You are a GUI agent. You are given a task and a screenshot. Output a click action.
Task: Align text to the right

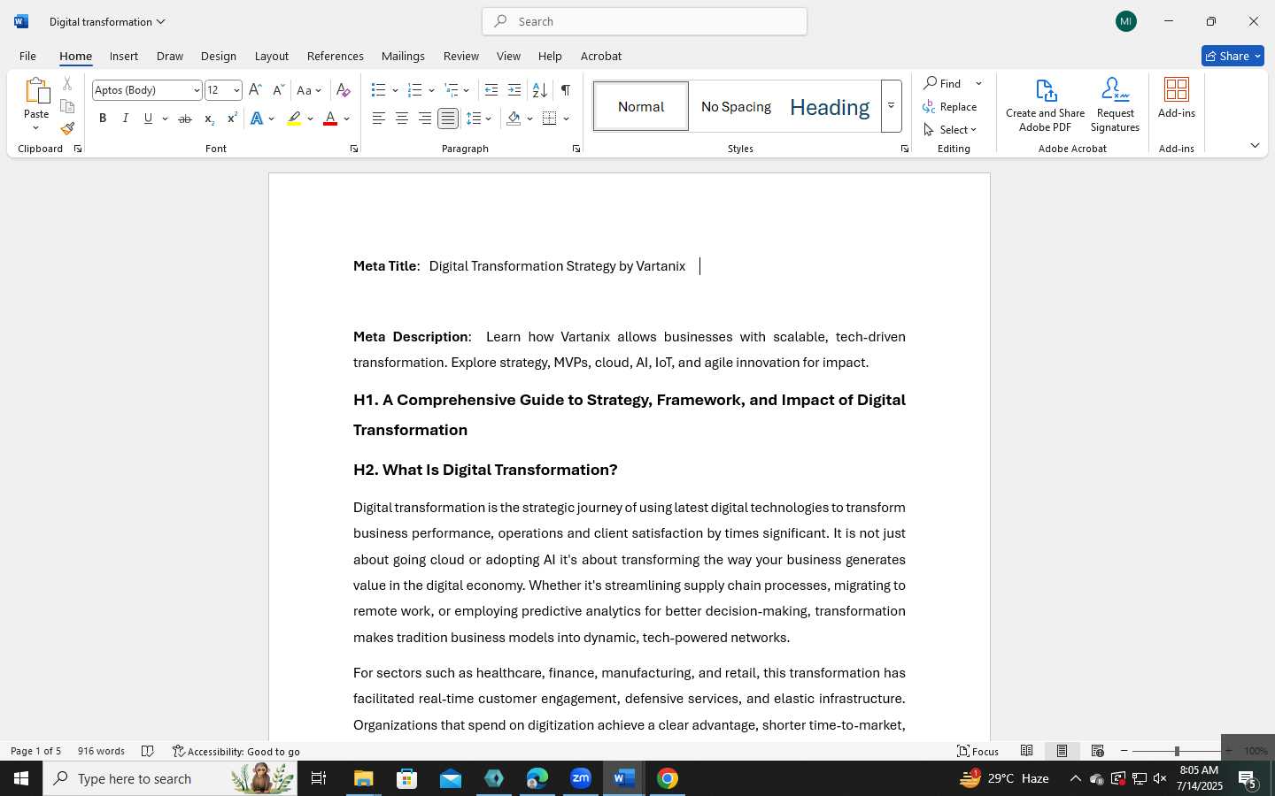[425, 119]
